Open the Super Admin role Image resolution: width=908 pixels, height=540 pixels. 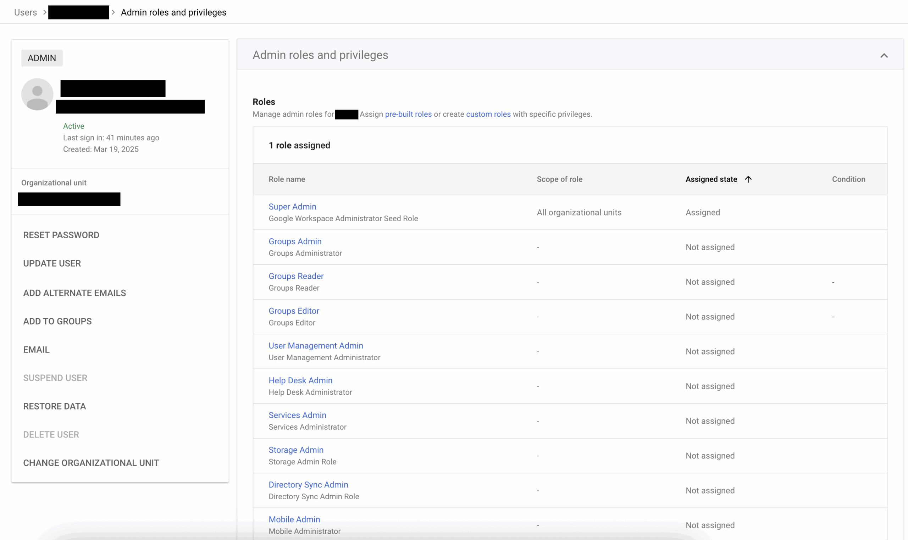[x=292, y=206]
